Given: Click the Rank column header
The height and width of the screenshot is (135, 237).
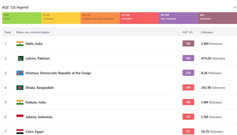Looking at the screenshot, I should pos(8,32).
